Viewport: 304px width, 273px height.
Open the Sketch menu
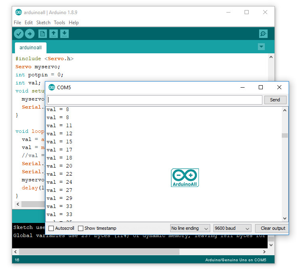point(43,23)
